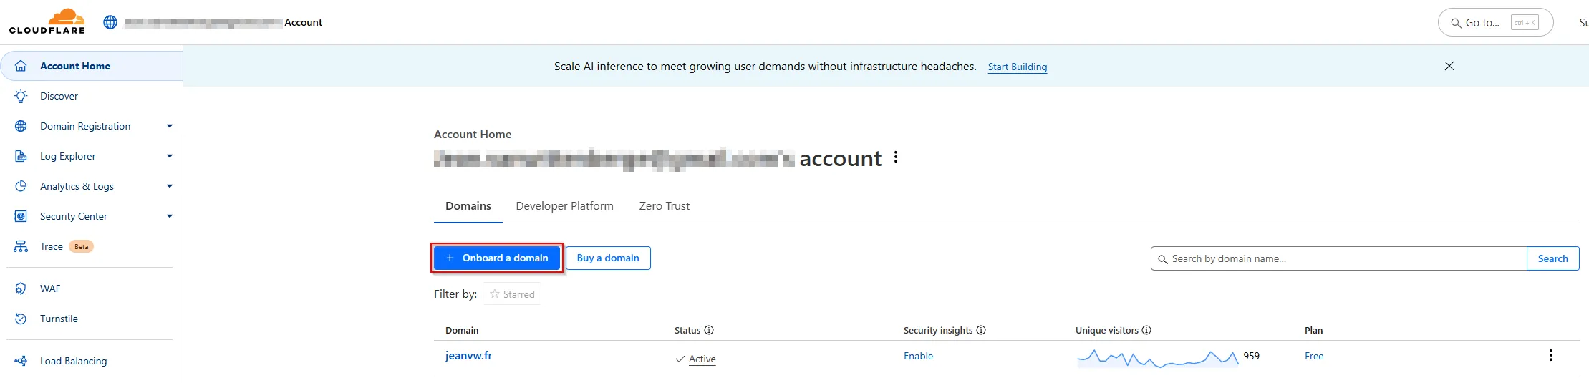Click the Turnstile icon in sidebar
Image resolution: width=1589 pixels, height=383 pixels.
click(21, 319)
